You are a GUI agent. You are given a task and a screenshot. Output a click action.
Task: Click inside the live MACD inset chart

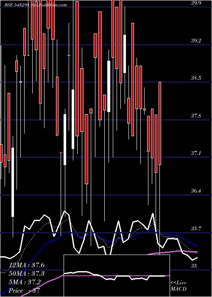[117, 276]
